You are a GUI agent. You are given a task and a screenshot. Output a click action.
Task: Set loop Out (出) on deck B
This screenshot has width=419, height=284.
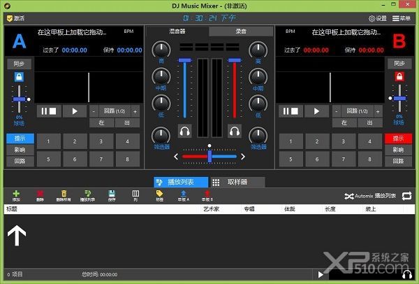(x=370, y=123)
